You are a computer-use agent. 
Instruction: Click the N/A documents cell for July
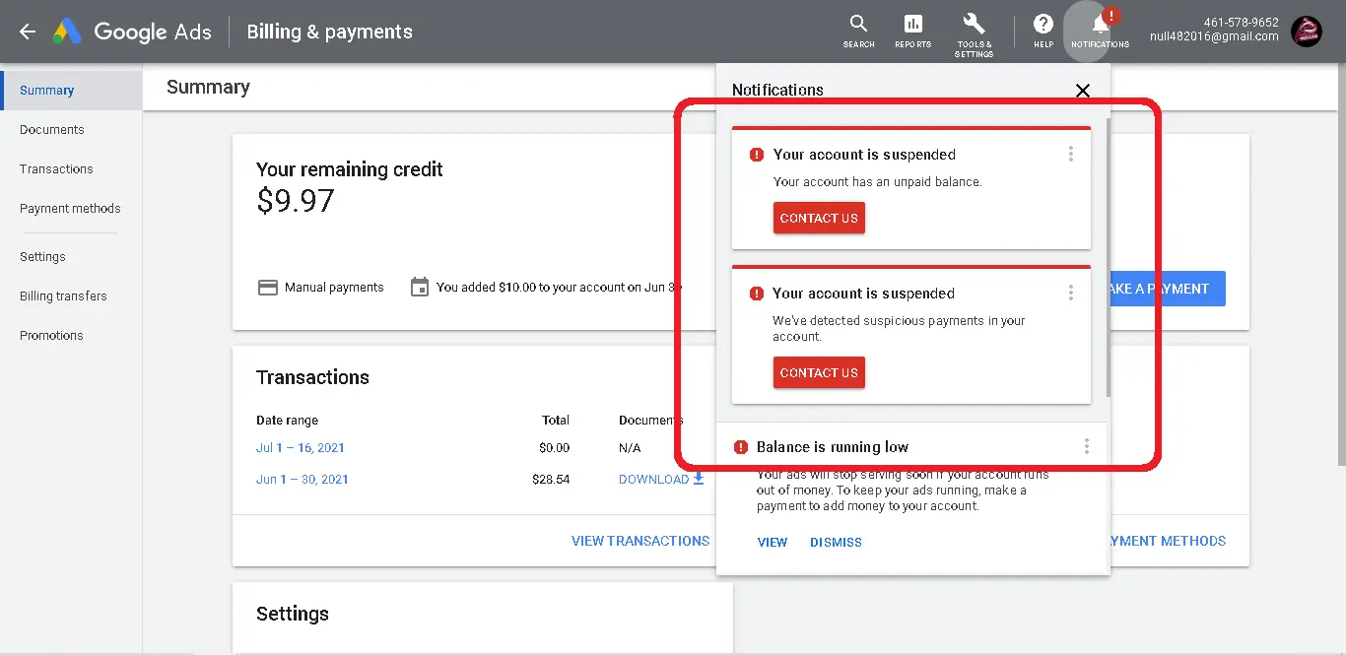pyautogui.click(x=630, y=448)
